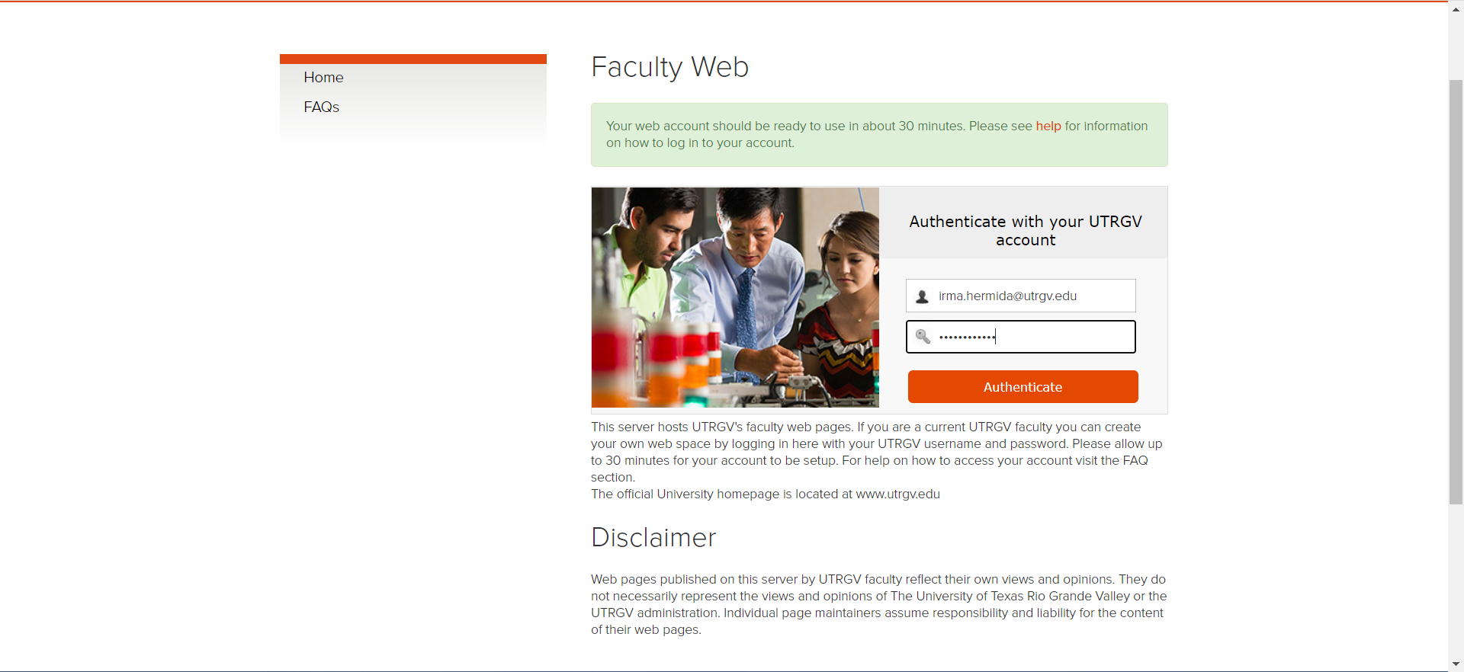Focus the email address input field
The image size is (1464, 672).
[x=1032, y=296]
